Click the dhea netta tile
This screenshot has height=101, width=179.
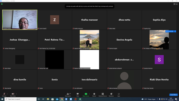[x=124, y=20]
